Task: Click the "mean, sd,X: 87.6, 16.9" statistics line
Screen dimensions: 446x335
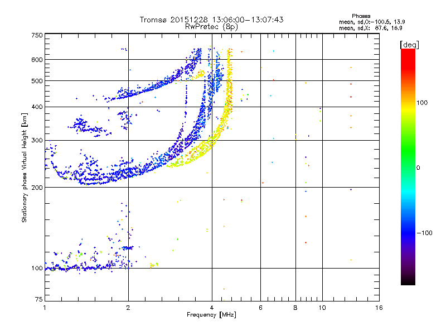Action: [370, 28]
